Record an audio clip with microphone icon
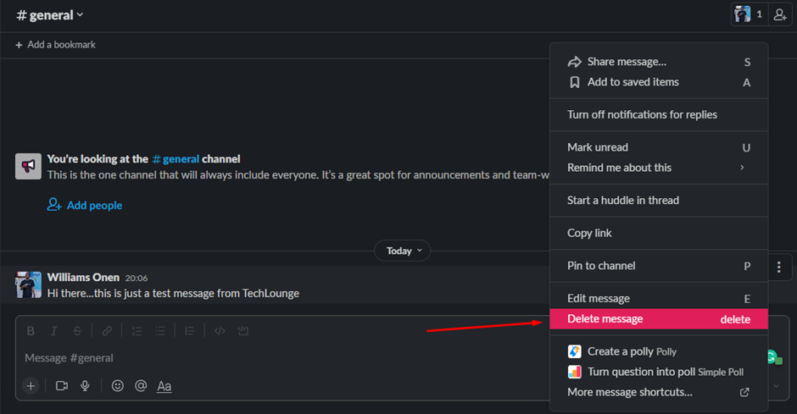This screenshot has width=797, height=414. [85, 386]
